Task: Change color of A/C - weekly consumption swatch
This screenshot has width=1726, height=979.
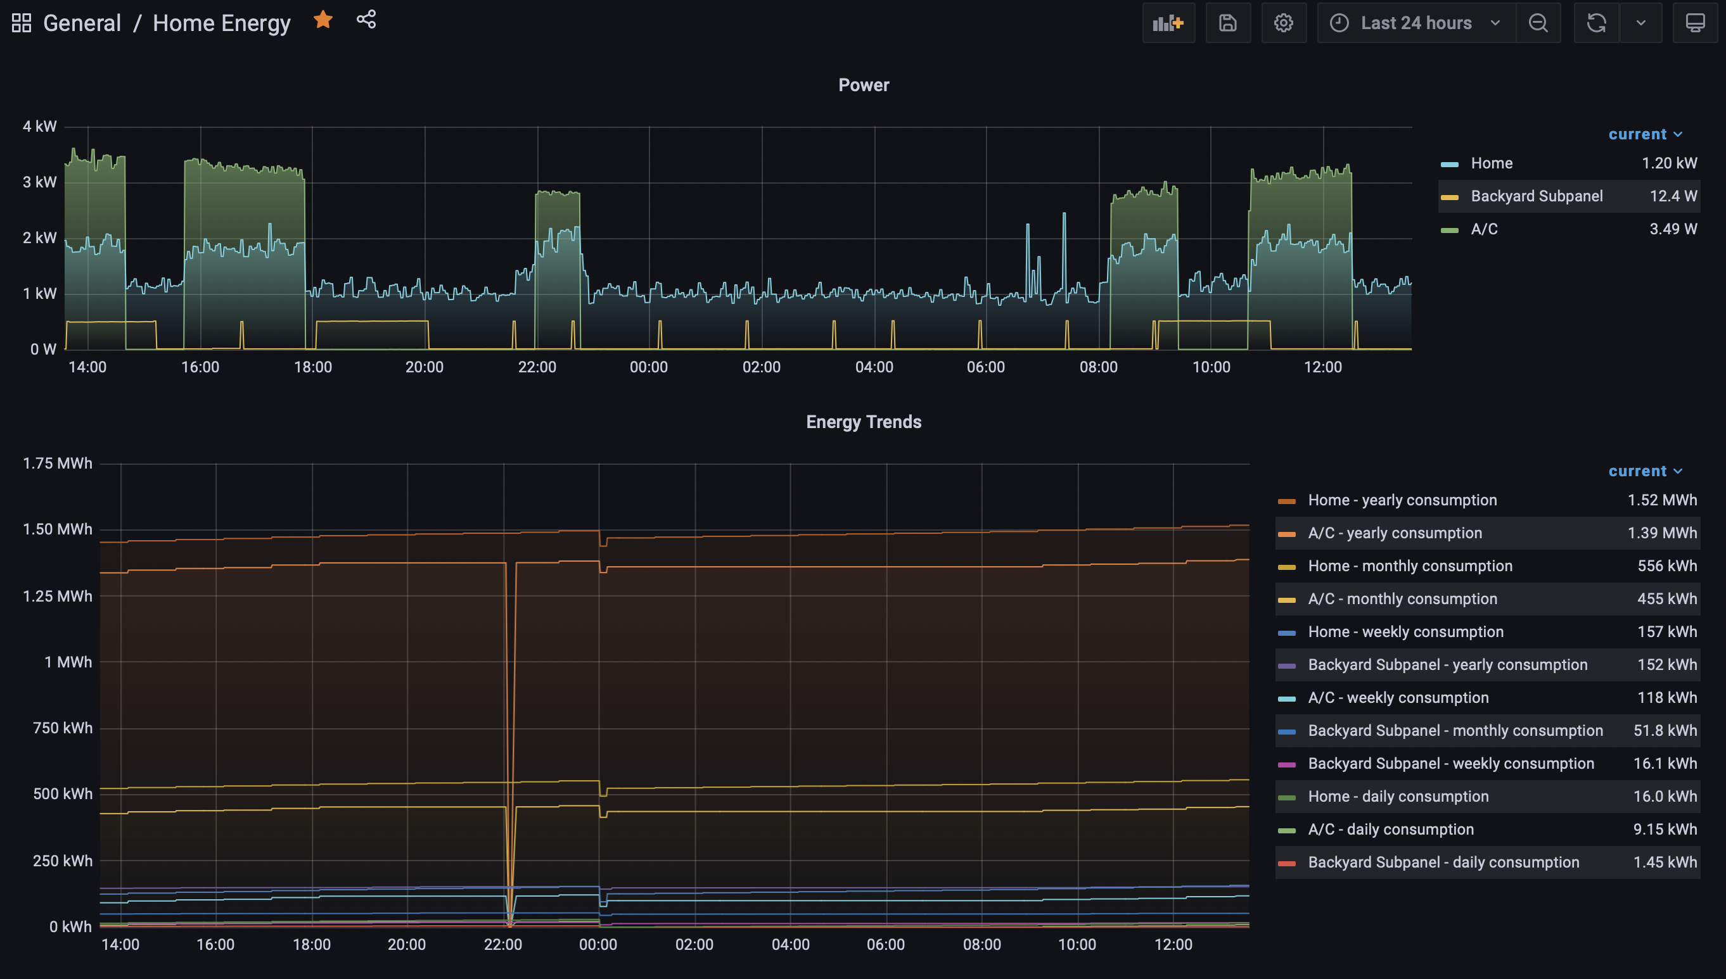Action: [1286, 699]
